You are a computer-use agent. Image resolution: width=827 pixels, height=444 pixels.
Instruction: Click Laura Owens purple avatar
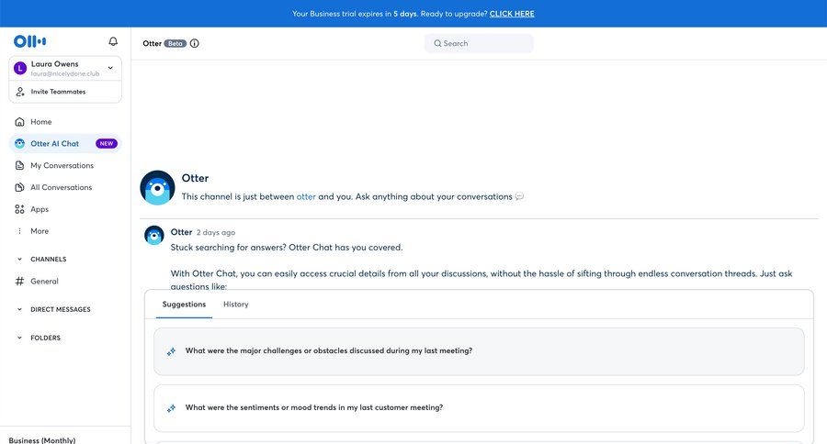coord(20,68)
